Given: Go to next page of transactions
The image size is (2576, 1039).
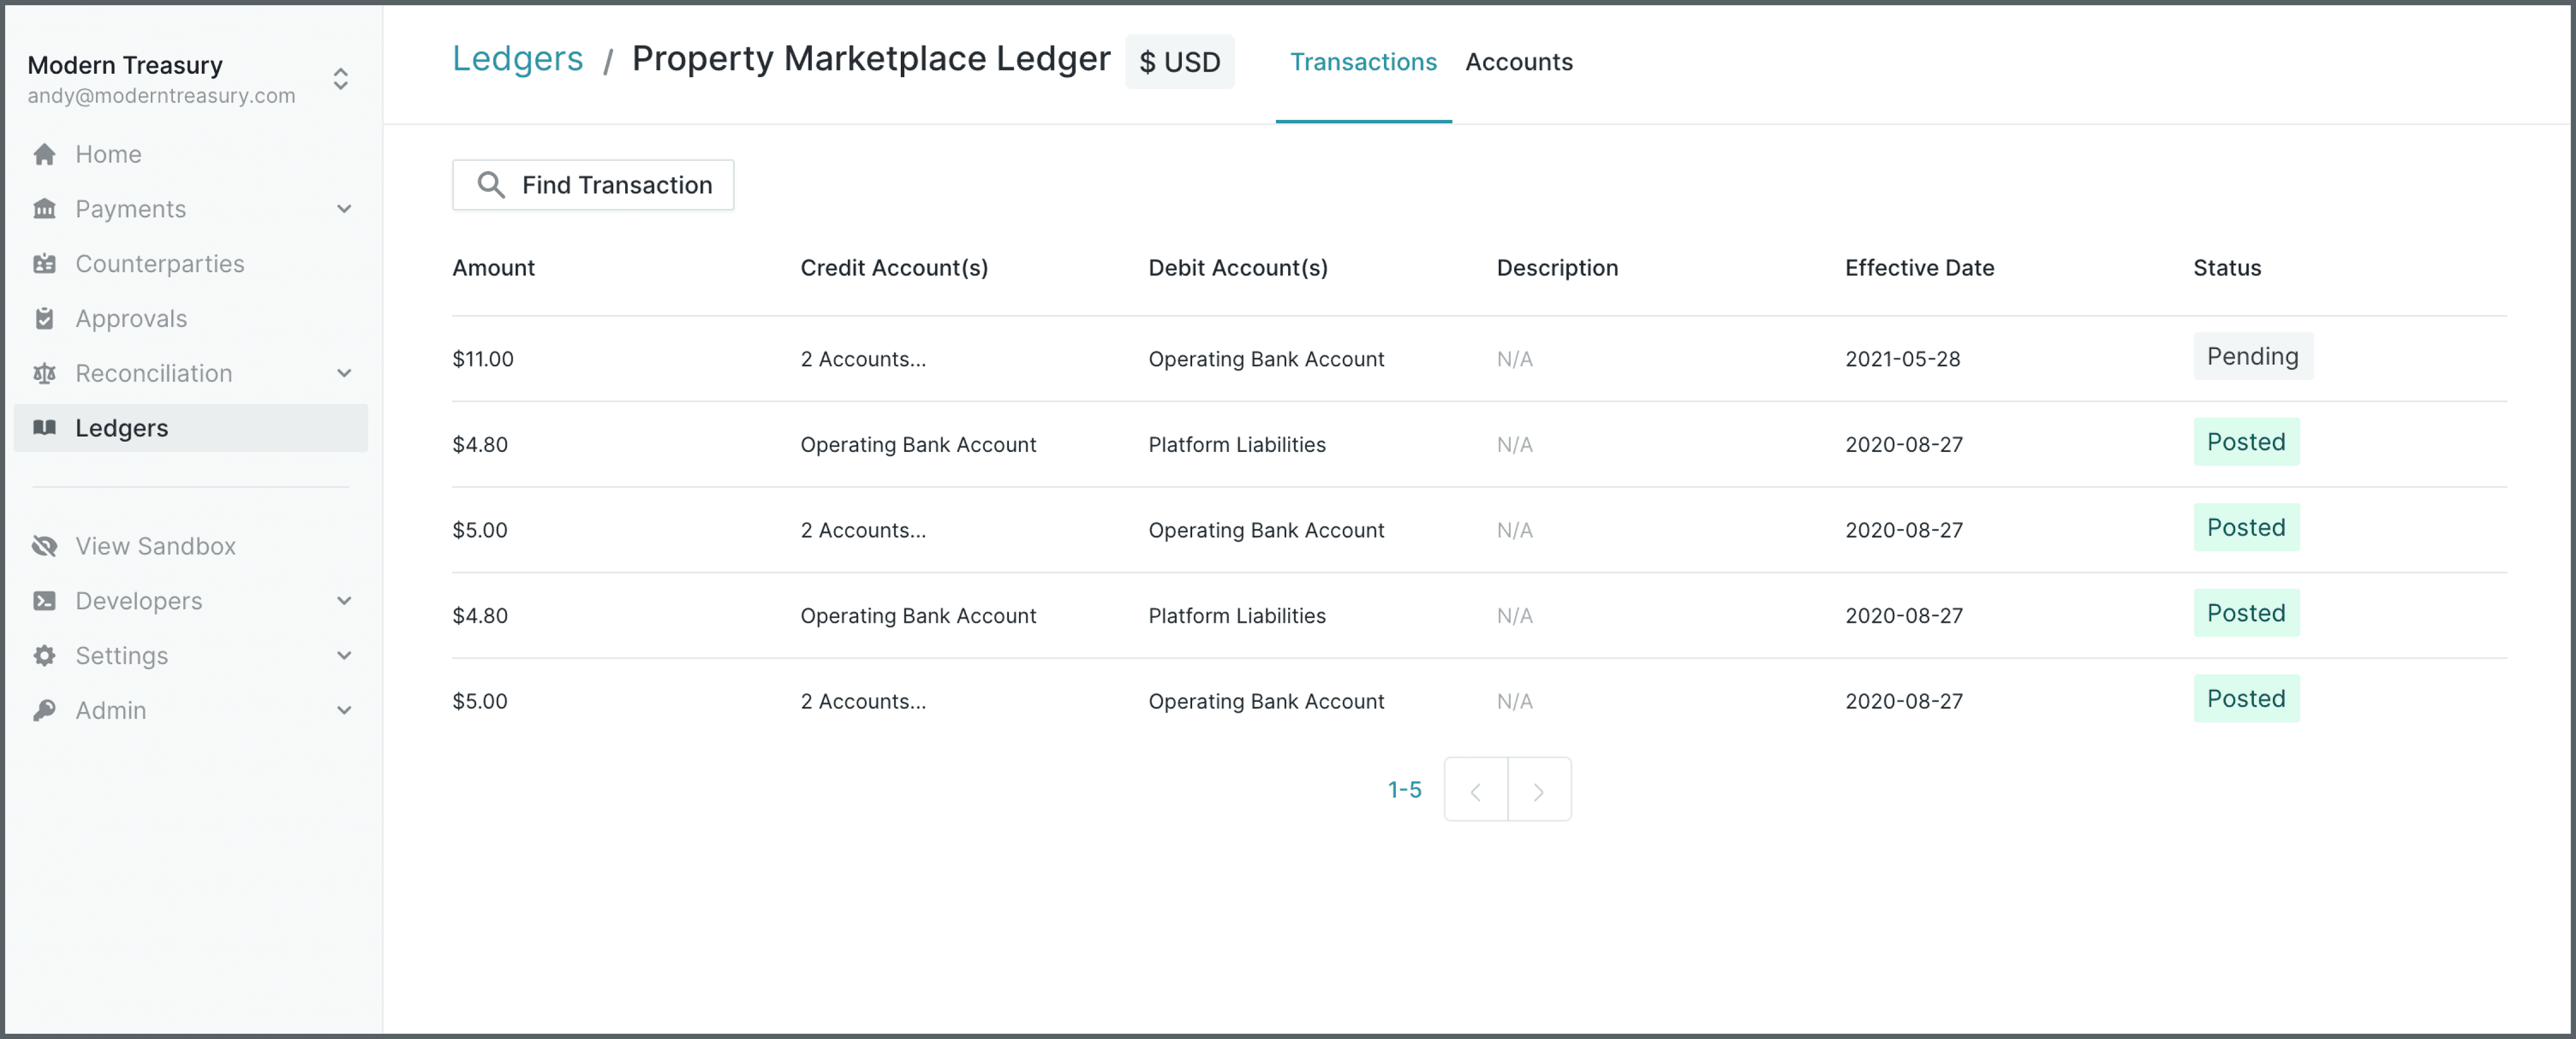Looking at the screenshot, I should tap(1538, 790).
